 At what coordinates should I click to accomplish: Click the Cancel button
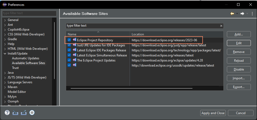[241, 113]
